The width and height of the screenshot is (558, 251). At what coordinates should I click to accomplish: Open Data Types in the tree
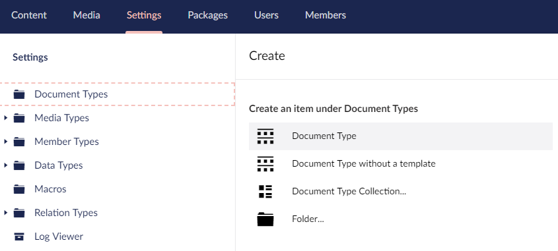pyautogui.click(x=58, y=165)
